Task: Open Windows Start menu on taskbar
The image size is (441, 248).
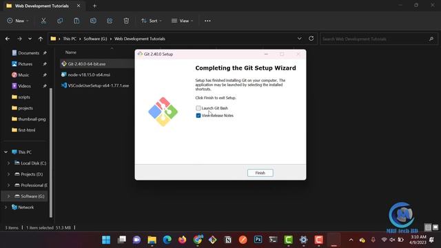Action: pos(106,240)
